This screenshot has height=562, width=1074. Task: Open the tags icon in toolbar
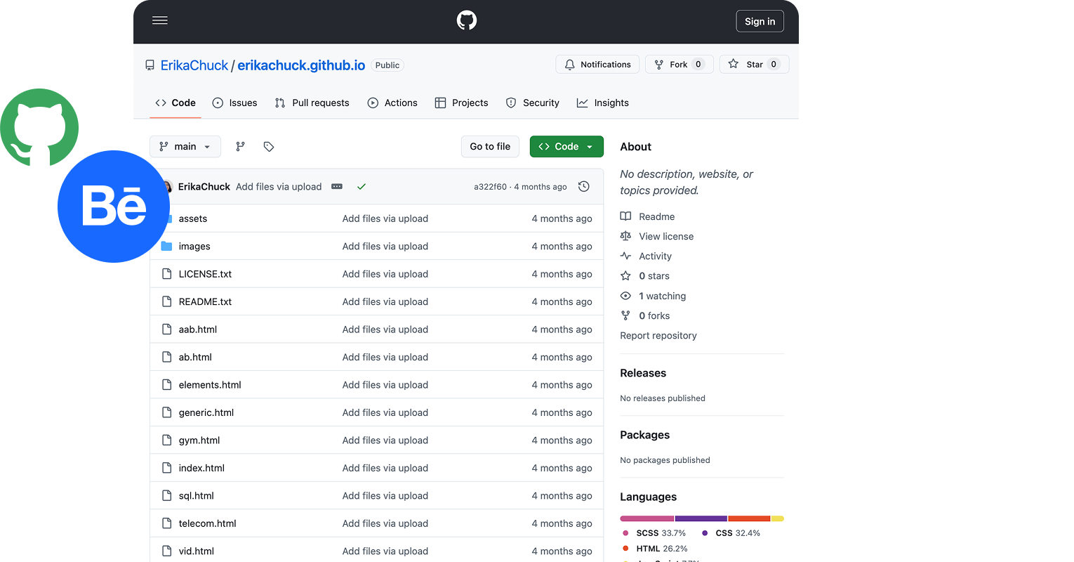(x=268, y=147)
